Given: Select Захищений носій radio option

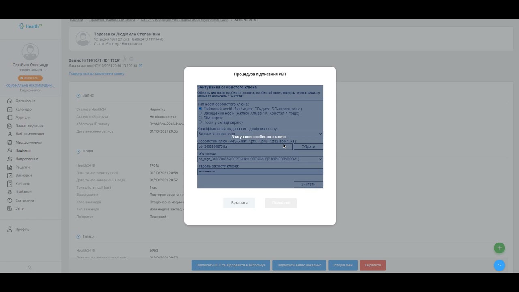Looking at the screenshot, I should [x=200, y=113].
